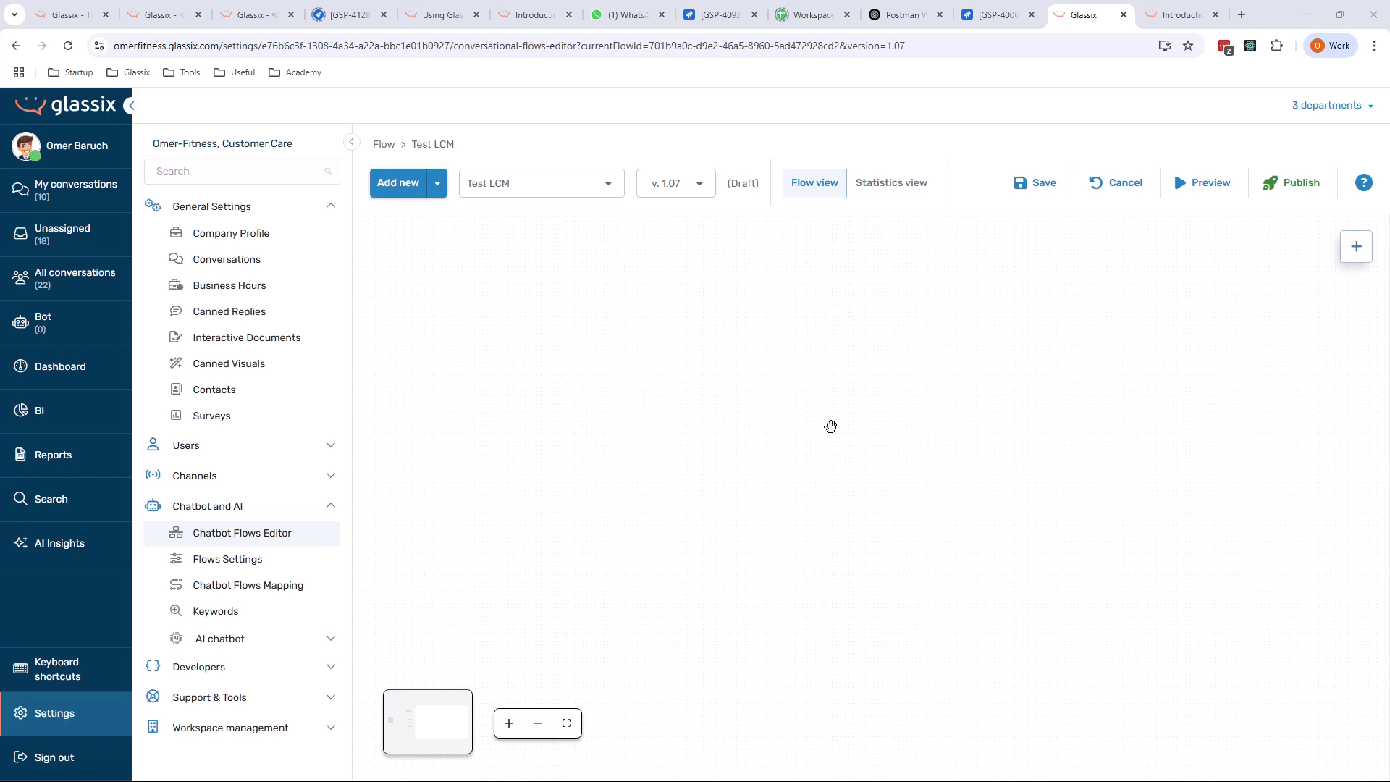Click the plus button on canvas
This screenshot has height=782, width=1390.
tap(1356, 246)
